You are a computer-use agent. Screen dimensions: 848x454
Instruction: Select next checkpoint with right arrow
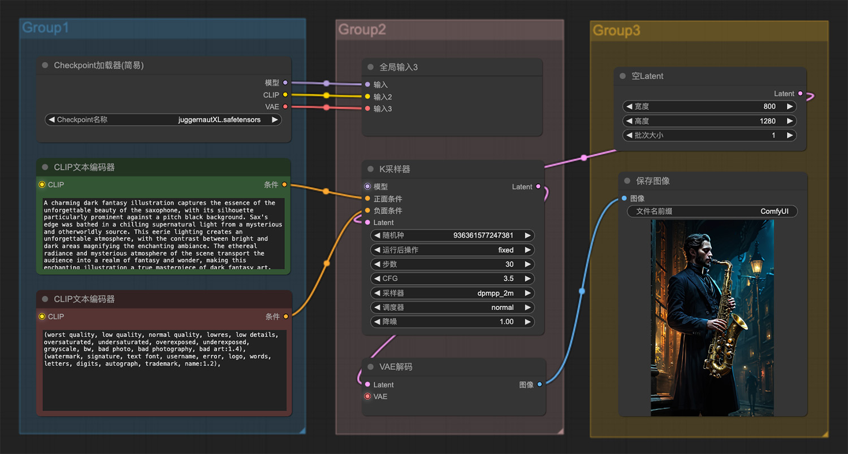(x=275, y=120)
